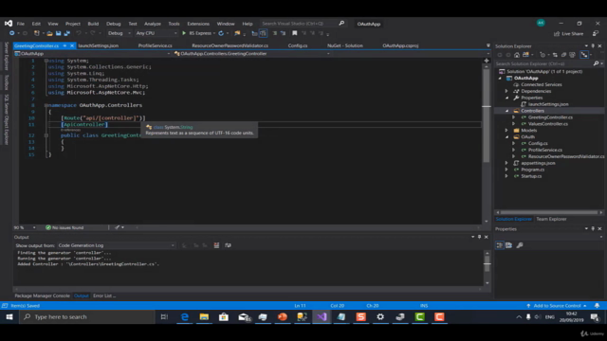
Task: Click the Alphabetical sort icon in Properties panel
Action: 508,245
